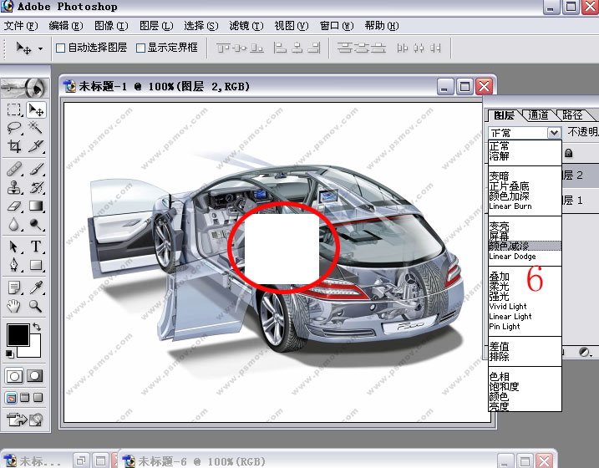Select the Hand tool

coord(14,306)
